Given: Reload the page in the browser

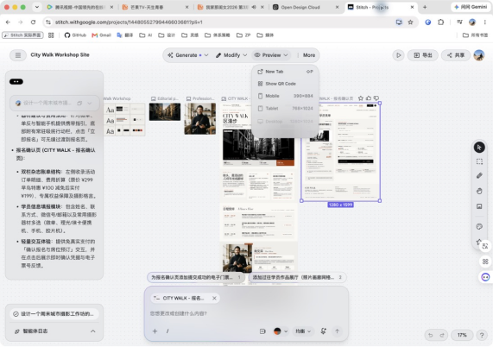Looking at the screenshot, I should coord(33,22).
